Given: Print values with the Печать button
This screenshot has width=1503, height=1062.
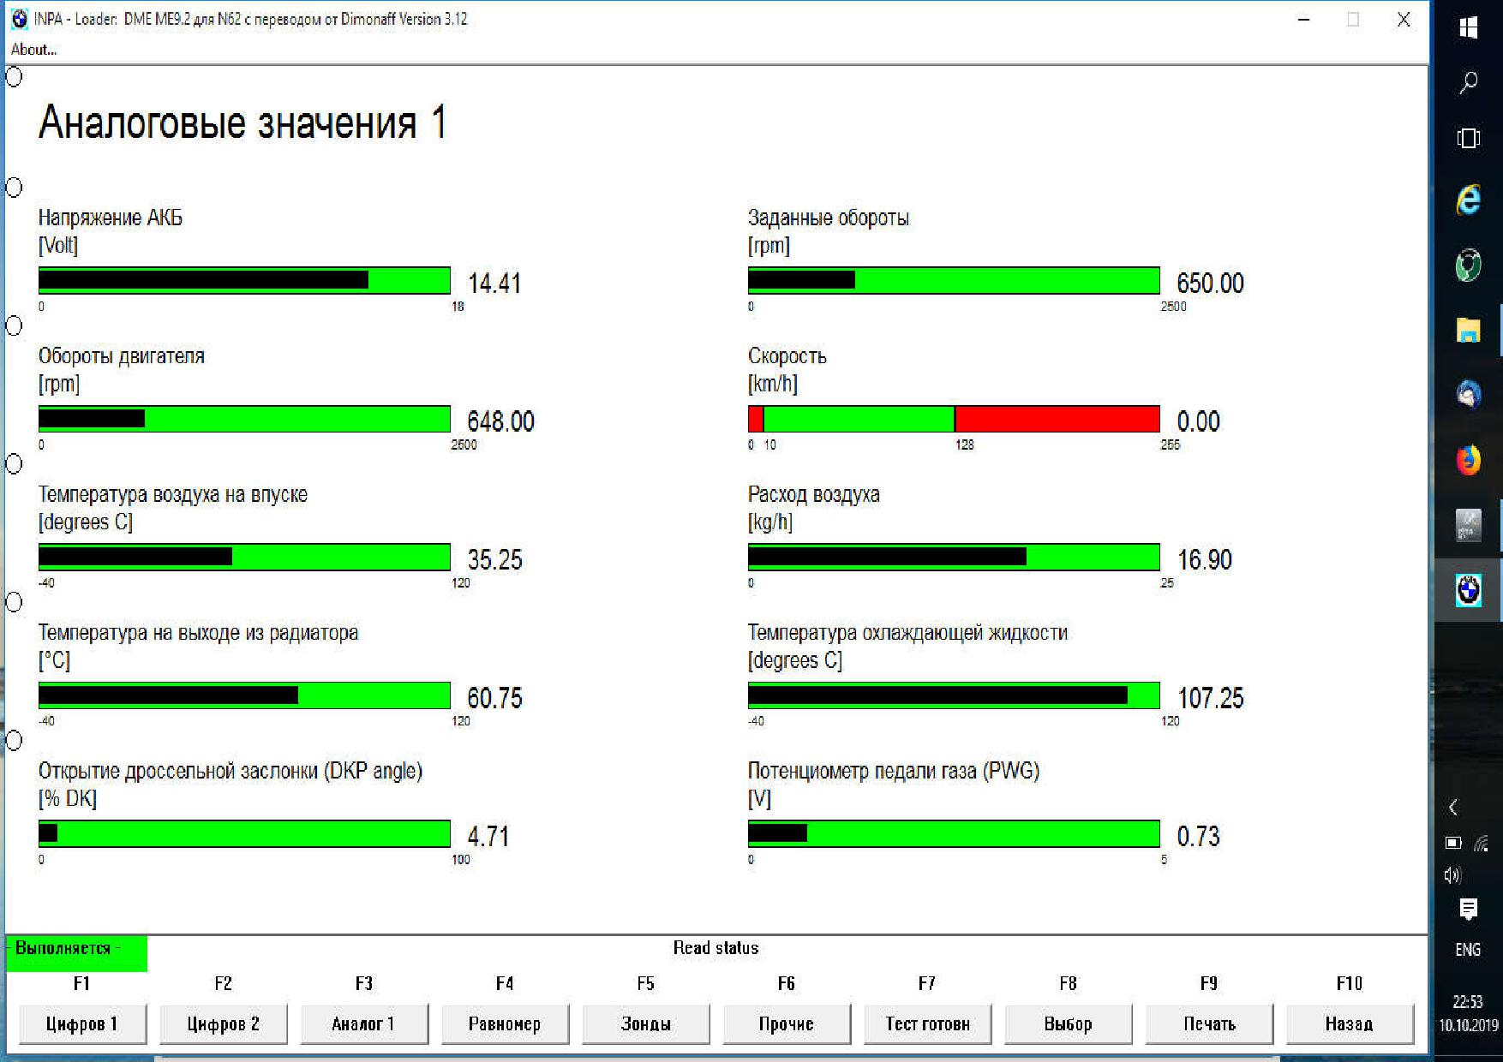Looking at the screenshot, I should 1208,1023.
